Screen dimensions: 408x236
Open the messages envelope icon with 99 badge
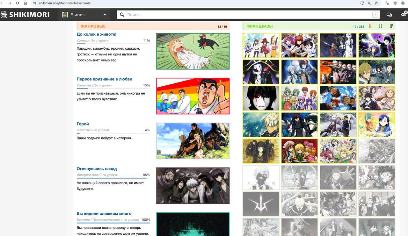[x=403, y=15]
